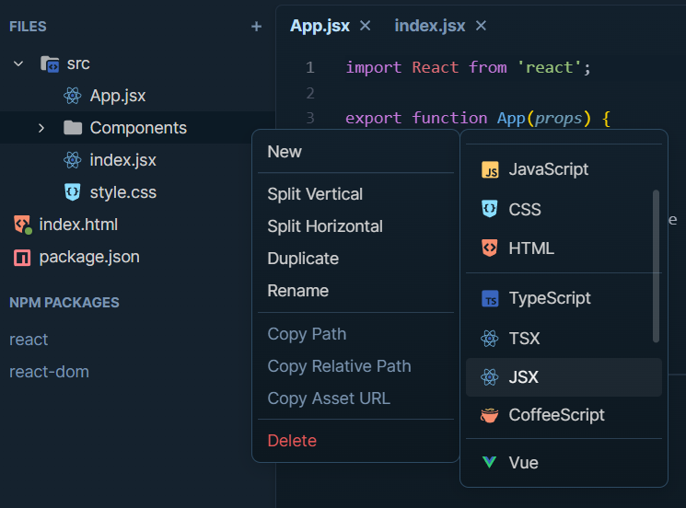Open index.jsx in the file tree

coord(123,160)
